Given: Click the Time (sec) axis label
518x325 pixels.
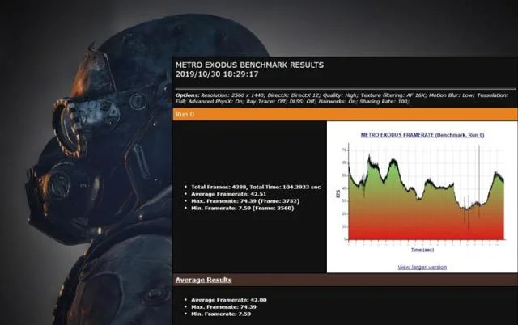Looking at the screenshot, I should point(422,250).
